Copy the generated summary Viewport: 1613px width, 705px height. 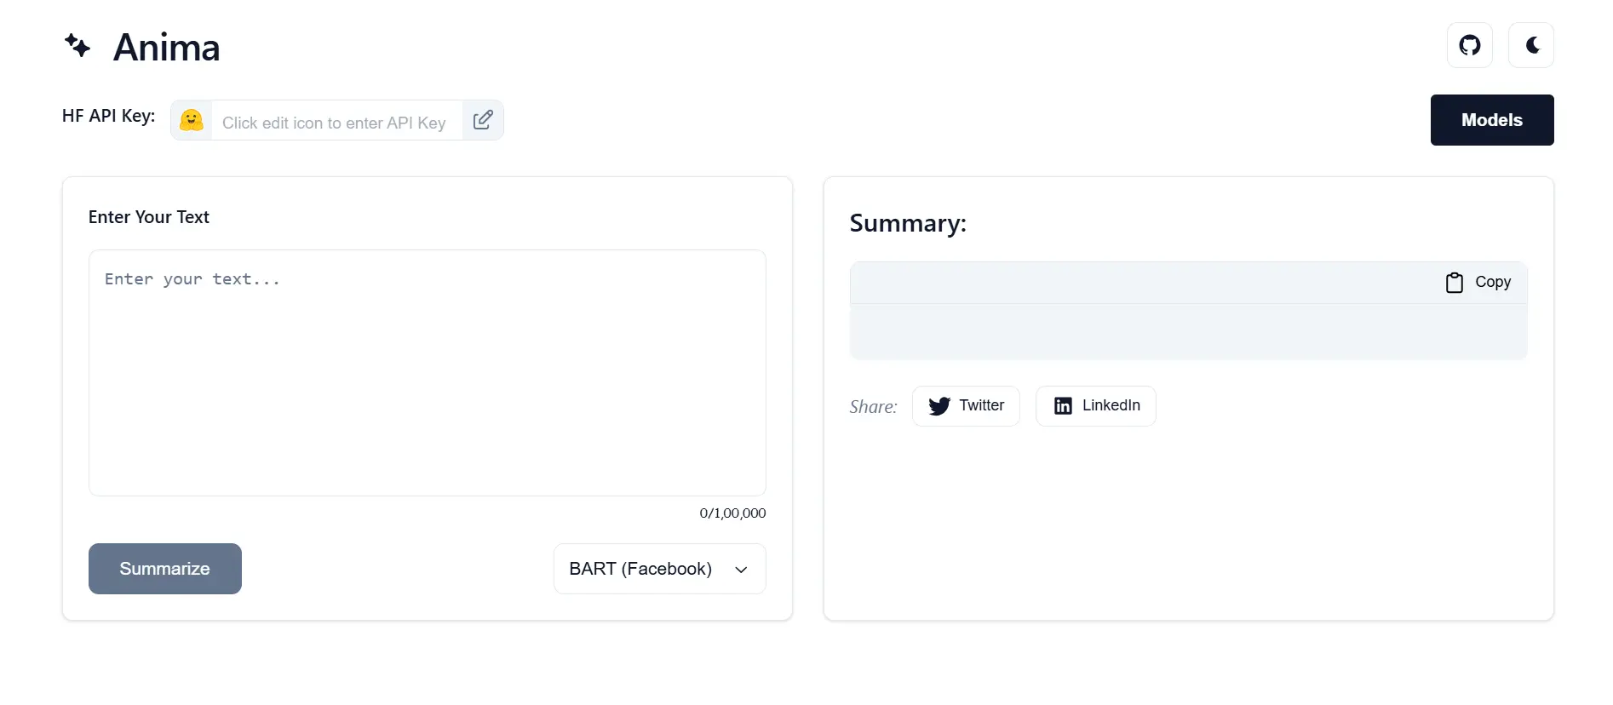[x=1478, y=282]
